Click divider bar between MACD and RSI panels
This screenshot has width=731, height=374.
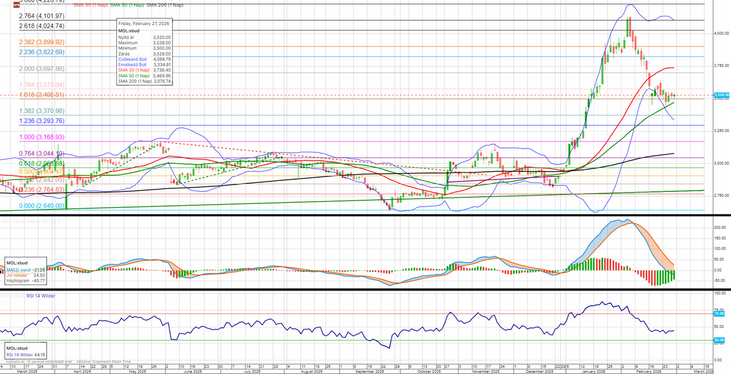tap(365, 289)
